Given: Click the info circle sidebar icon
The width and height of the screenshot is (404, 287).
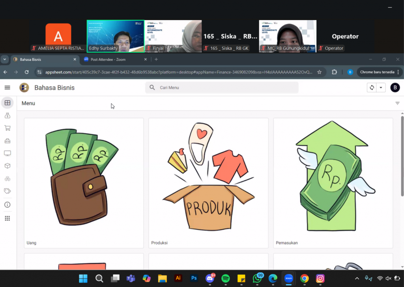Looking at the screenshot, I should (7, 205).
